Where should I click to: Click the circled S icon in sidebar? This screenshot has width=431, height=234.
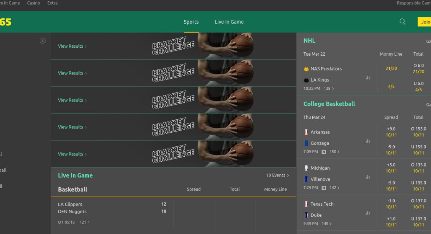pos(43,41)
